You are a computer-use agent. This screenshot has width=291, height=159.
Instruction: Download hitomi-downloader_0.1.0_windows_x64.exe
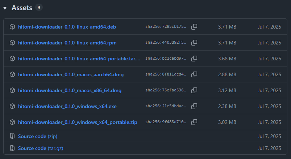(67, 107)
